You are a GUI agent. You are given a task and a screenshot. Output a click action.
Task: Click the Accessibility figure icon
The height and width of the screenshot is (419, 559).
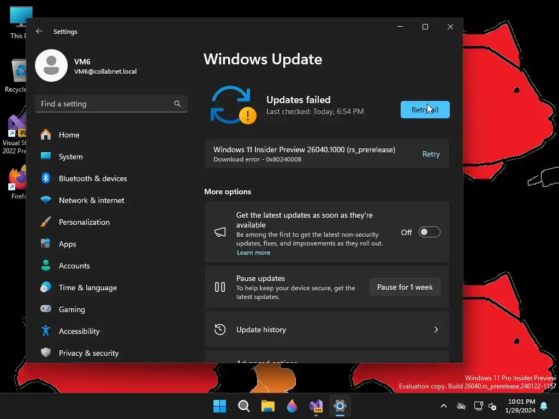[46, 331]
